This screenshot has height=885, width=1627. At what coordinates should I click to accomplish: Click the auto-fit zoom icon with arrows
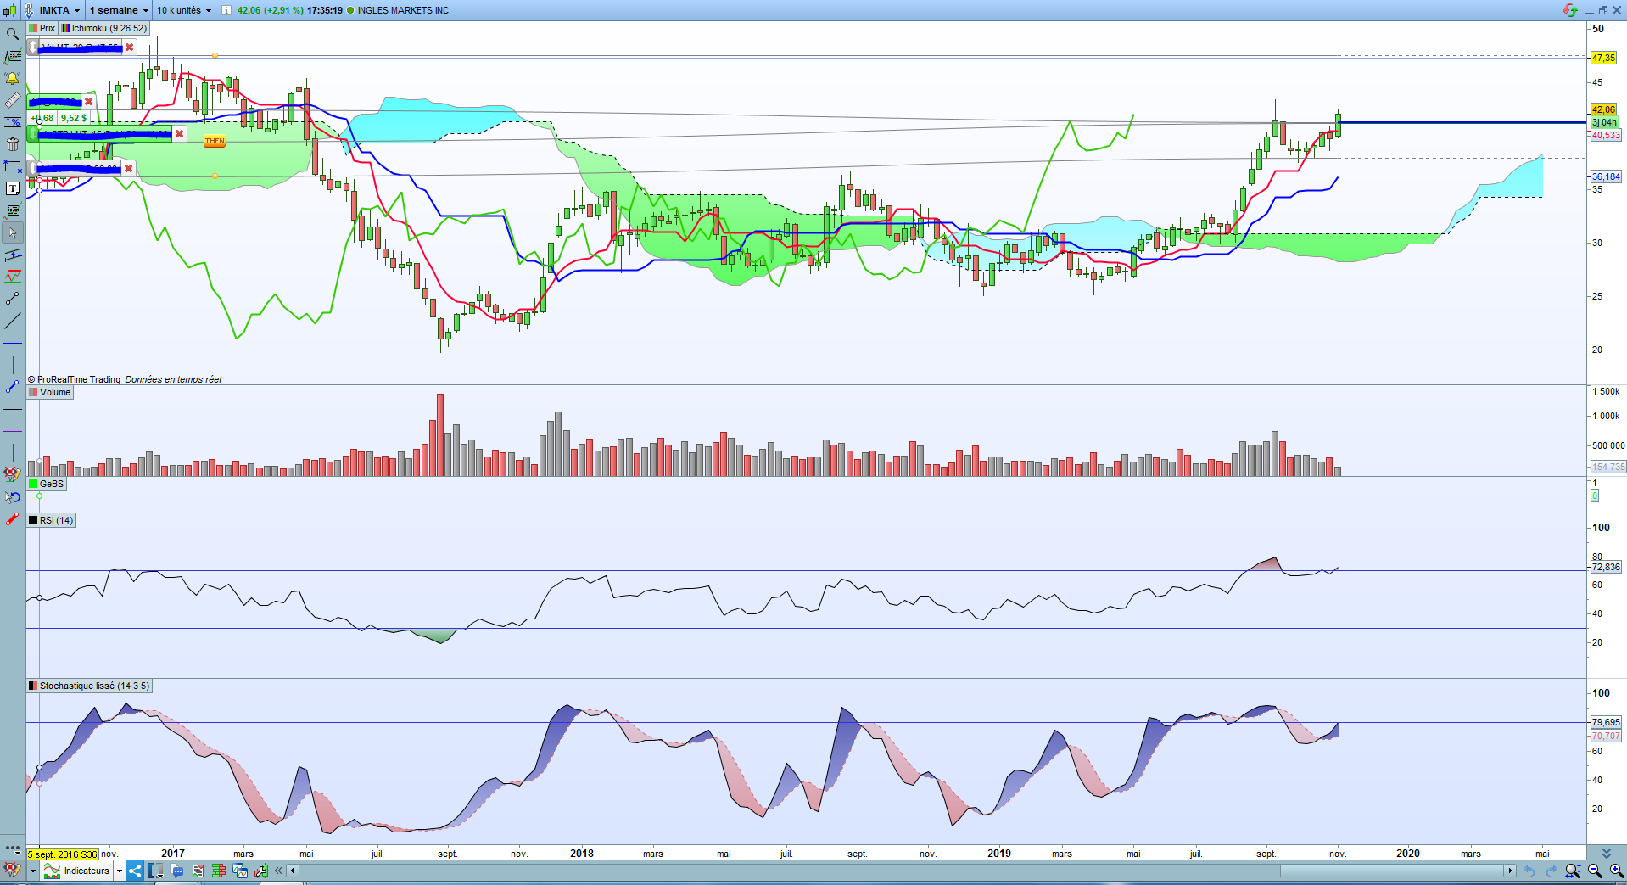1573,871
